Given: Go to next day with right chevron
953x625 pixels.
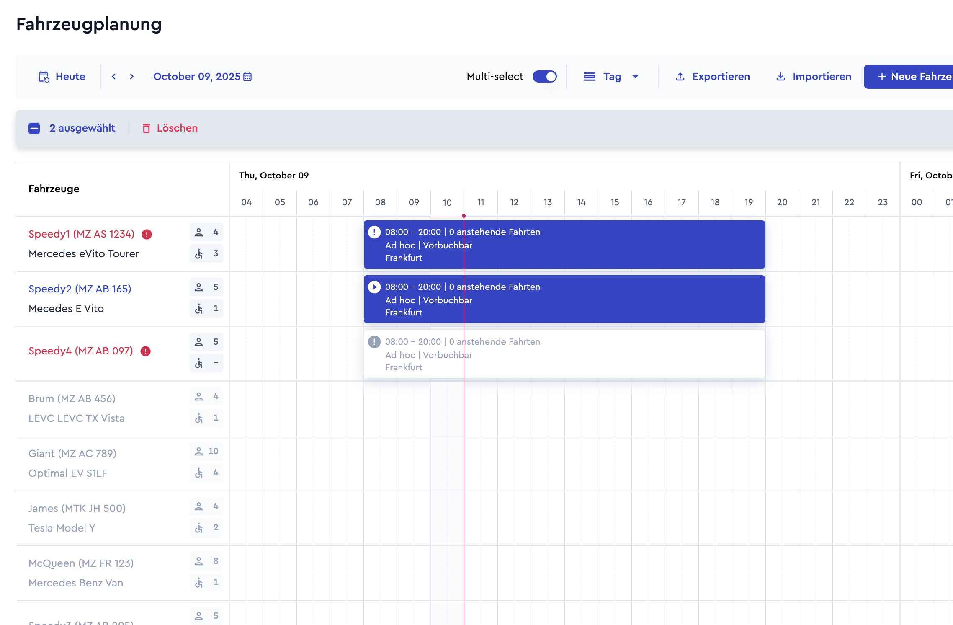Looking at the screenshot, I should pos(132,77).
